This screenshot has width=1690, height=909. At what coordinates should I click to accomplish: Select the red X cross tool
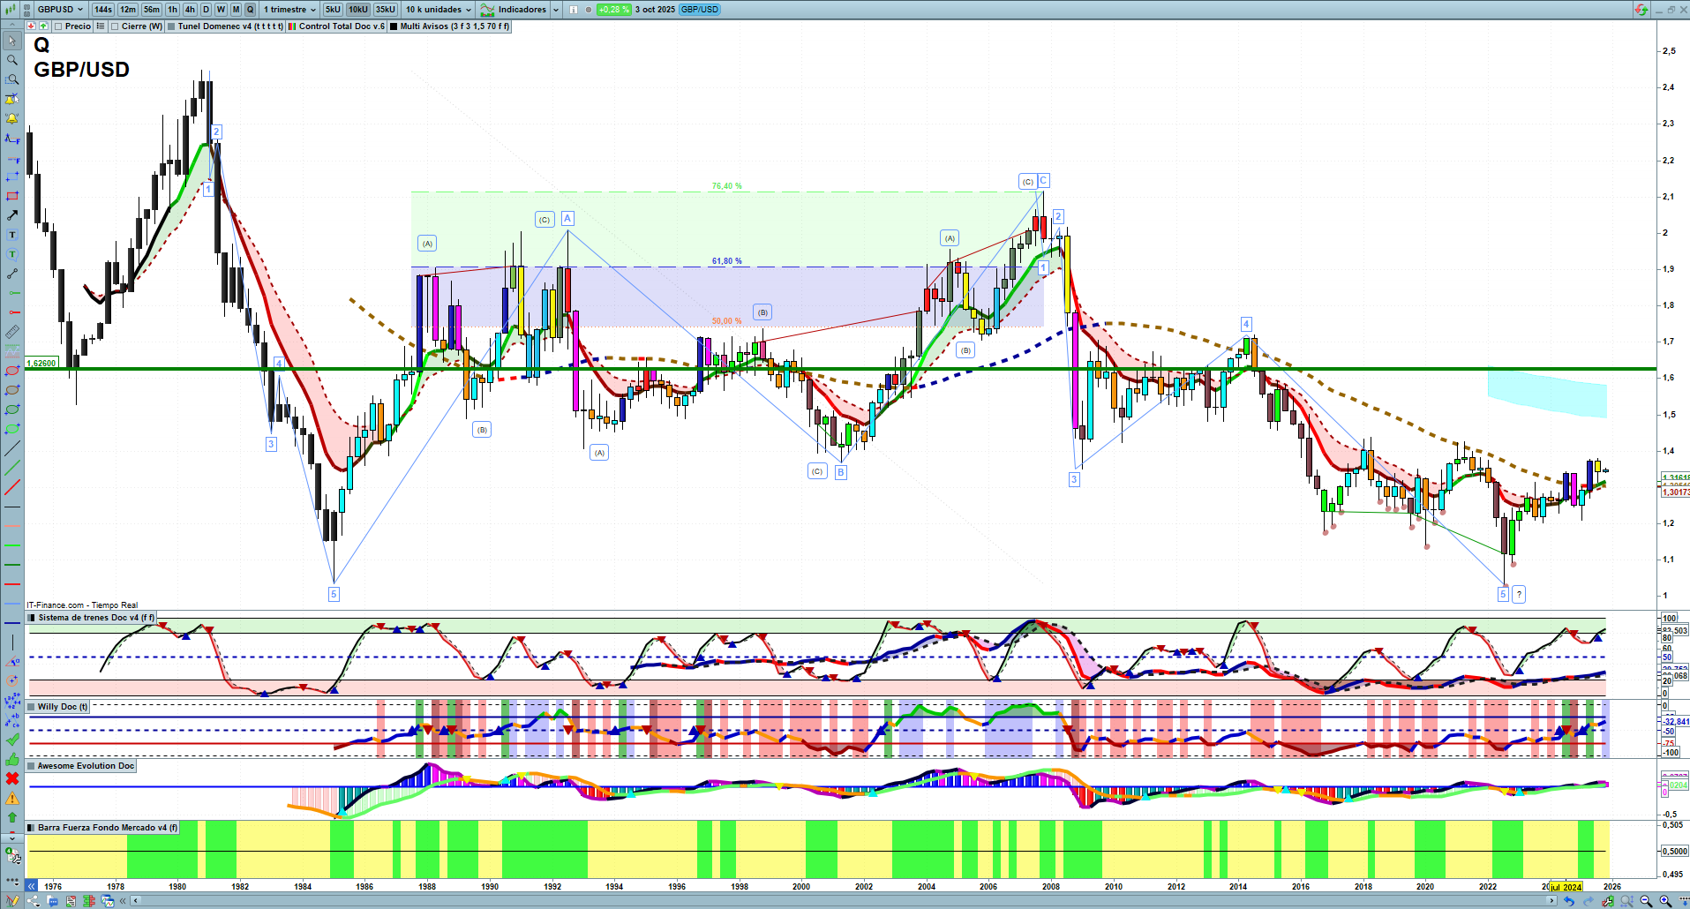click(x=12, y=778)
